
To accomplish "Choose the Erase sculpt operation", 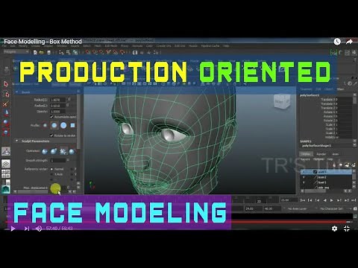I will pos(72,151).
